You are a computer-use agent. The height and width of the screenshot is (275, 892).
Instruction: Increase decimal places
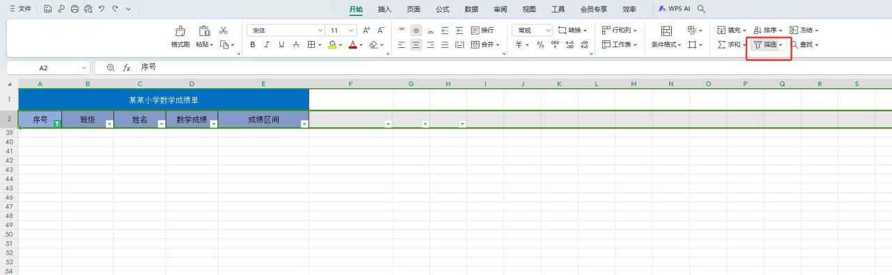pyautogui.click(x=569, y=44)
